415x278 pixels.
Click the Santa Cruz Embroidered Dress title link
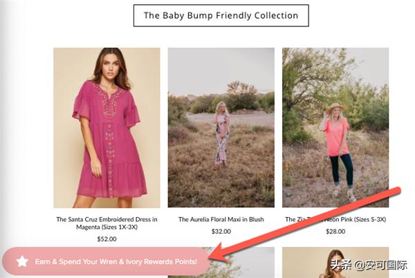pyautogui.click(x=107, y=223)
